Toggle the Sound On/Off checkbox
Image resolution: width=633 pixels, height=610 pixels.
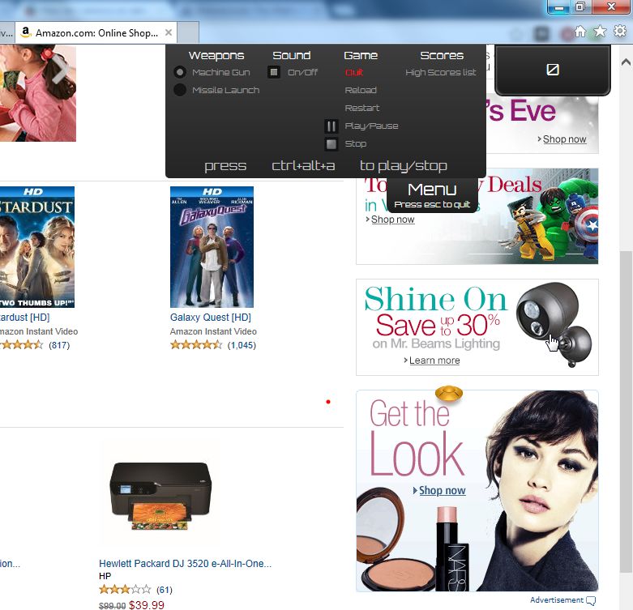274,72
